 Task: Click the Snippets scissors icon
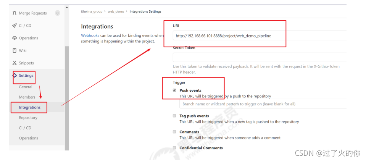(x=14, y=63)
